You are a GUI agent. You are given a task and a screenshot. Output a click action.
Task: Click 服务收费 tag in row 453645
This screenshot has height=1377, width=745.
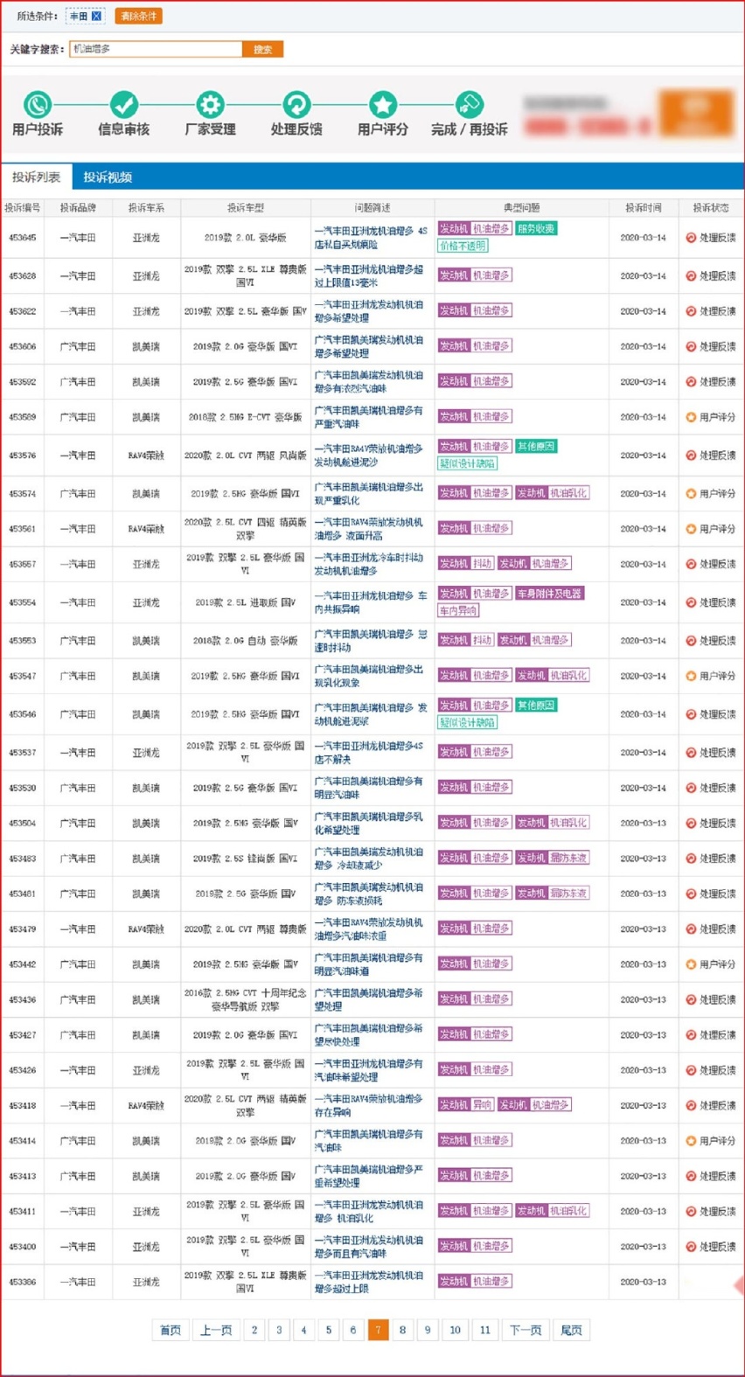click(536, 229)
